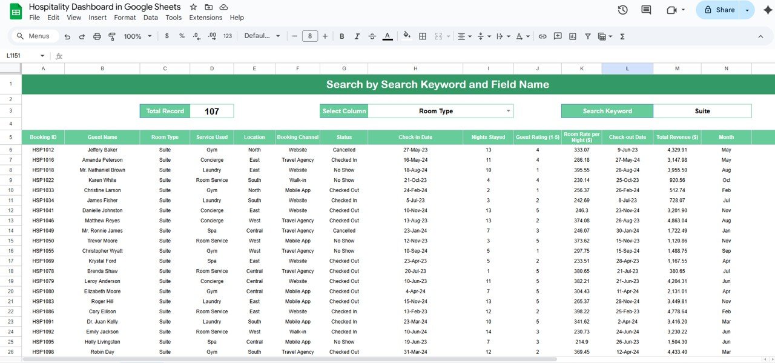Toggle bold formatting

click(x=342, y=36)
